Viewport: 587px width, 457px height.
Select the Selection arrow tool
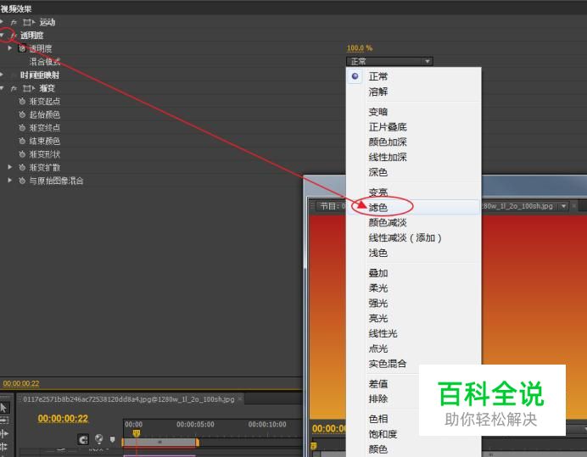(4, 408)
